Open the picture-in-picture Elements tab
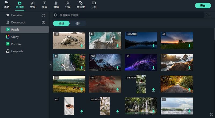Viewport: 215px width, 118px height. [81, 5]
